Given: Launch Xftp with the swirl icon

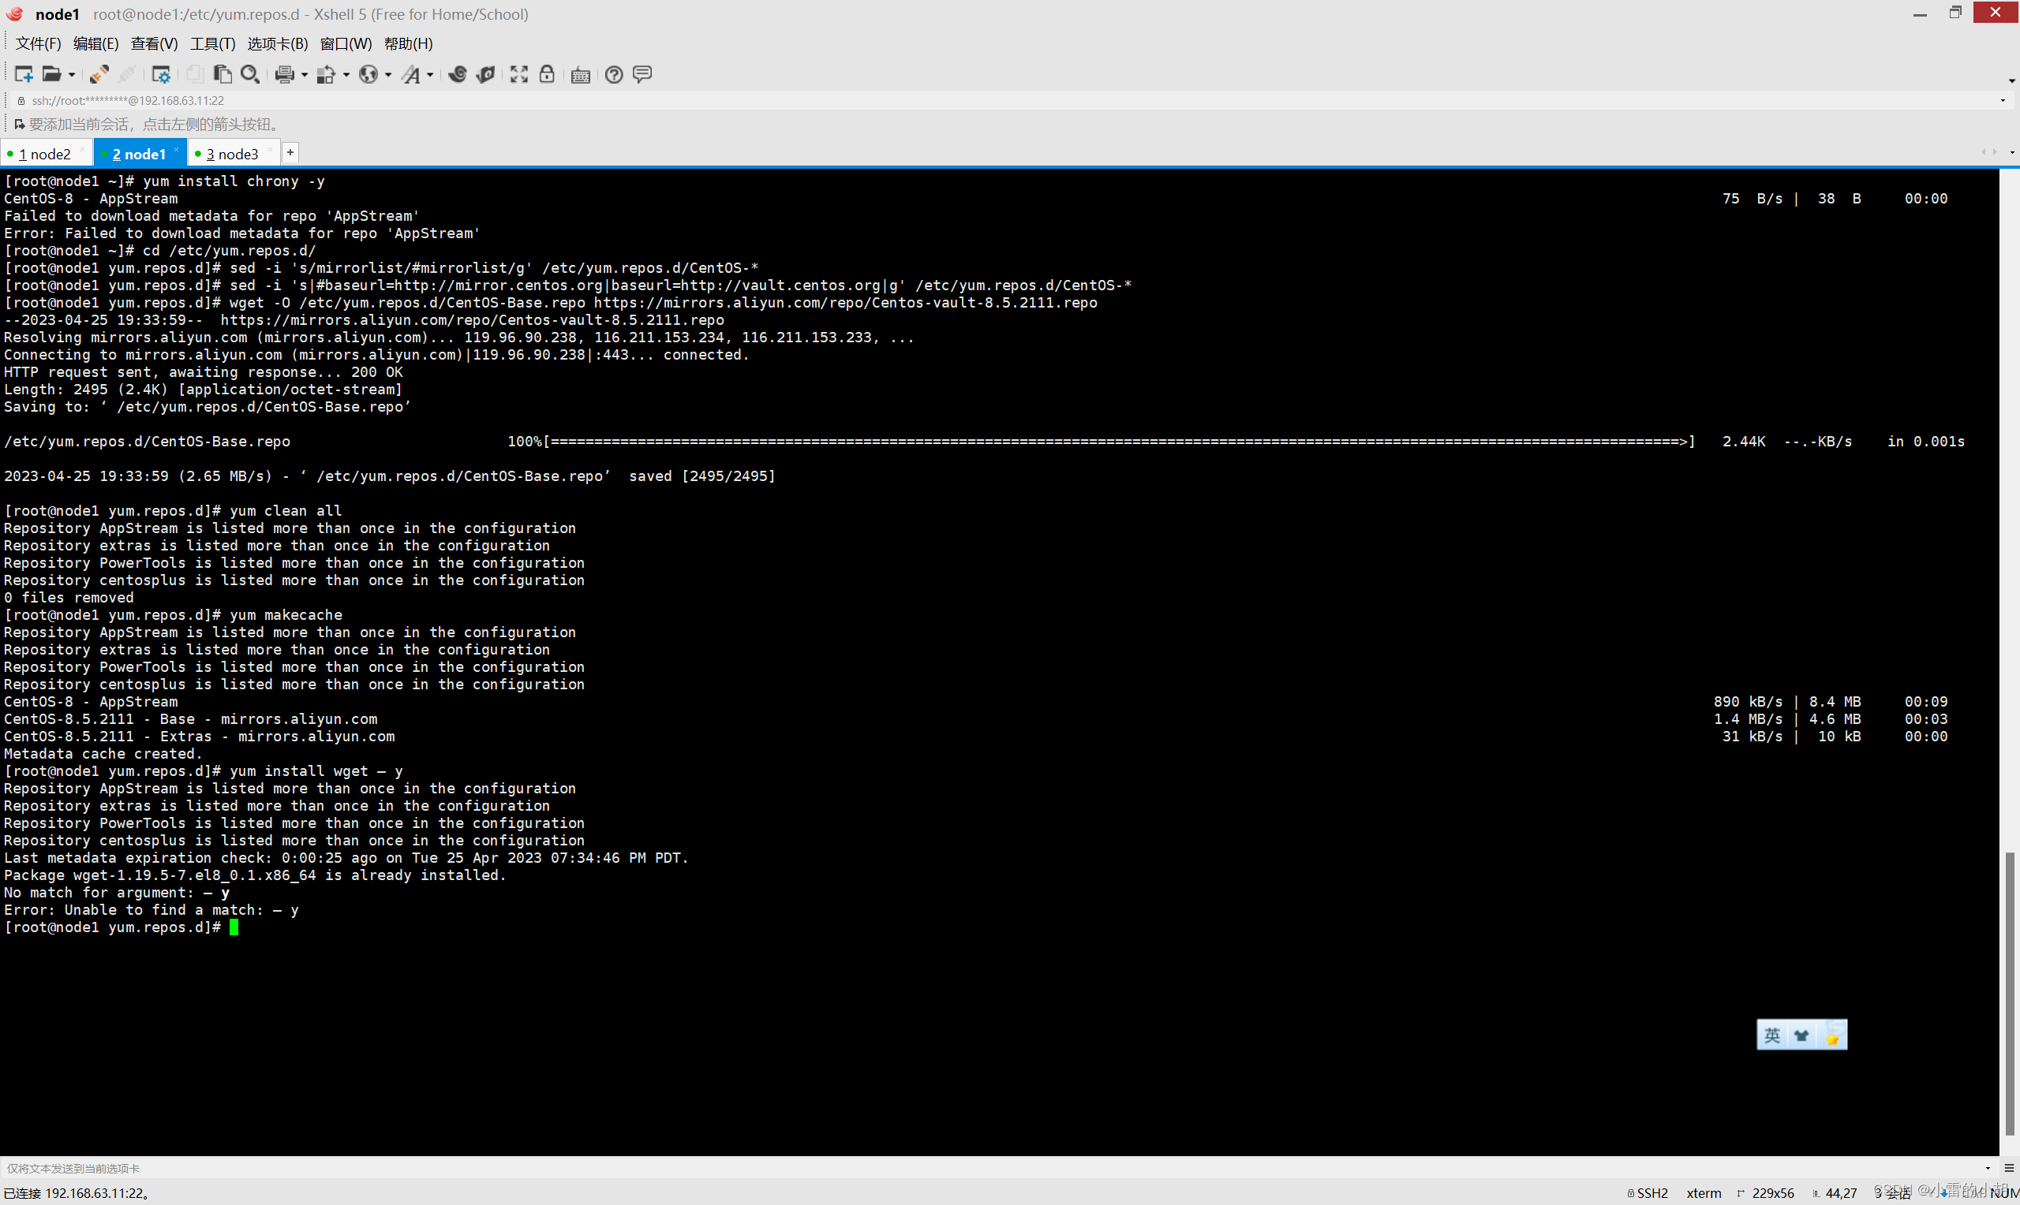Looking at the screenshot, I should pyautogui.click(x=458, y=74).
